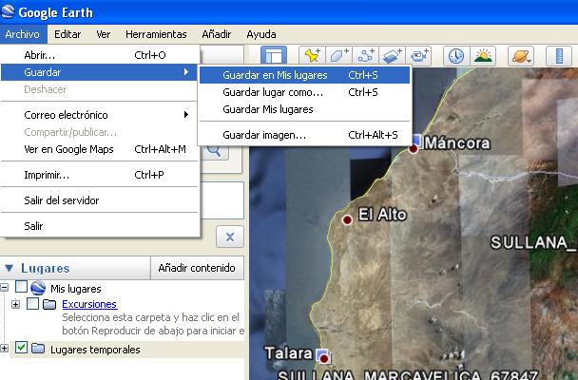The height and width of the screenshot is (380, 578).
Task: Open the Excursiones link
Action: [x=88, y=304]
